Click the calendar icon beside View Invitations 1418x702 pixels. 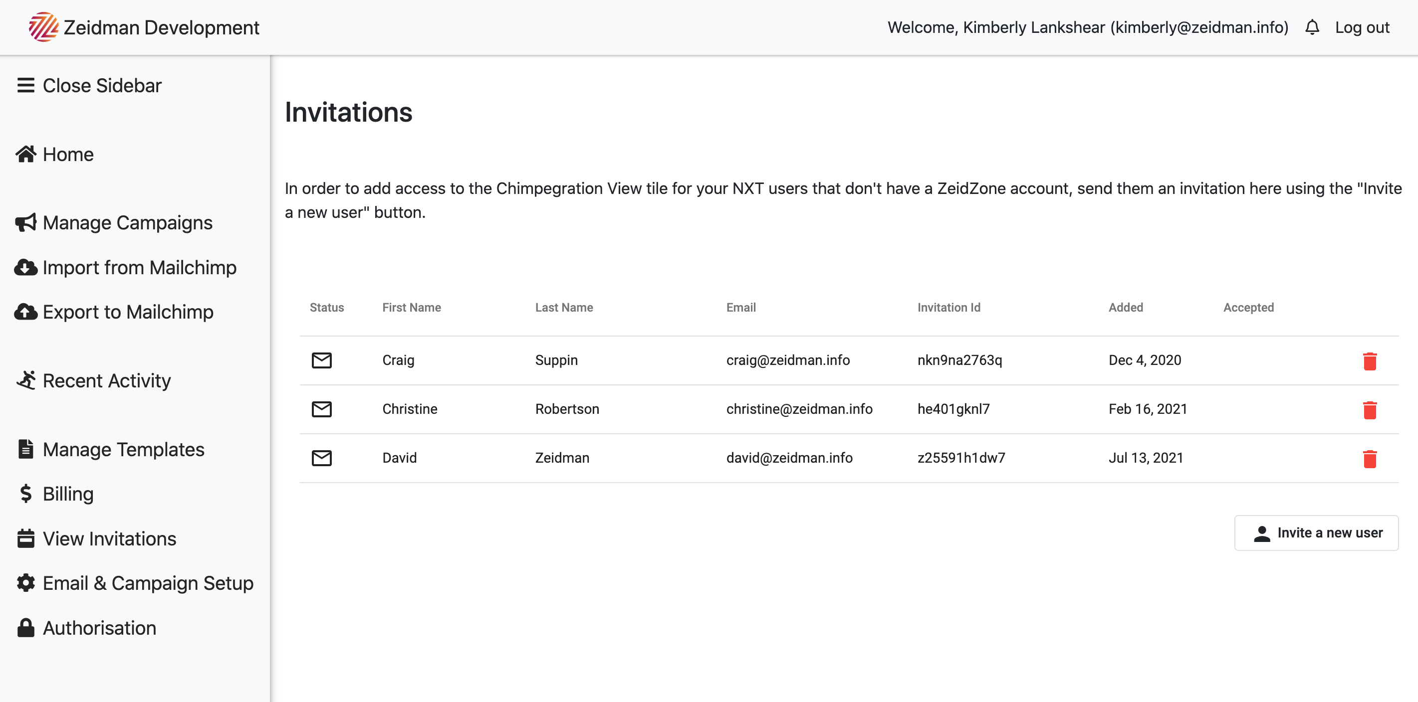coord(26,538)
